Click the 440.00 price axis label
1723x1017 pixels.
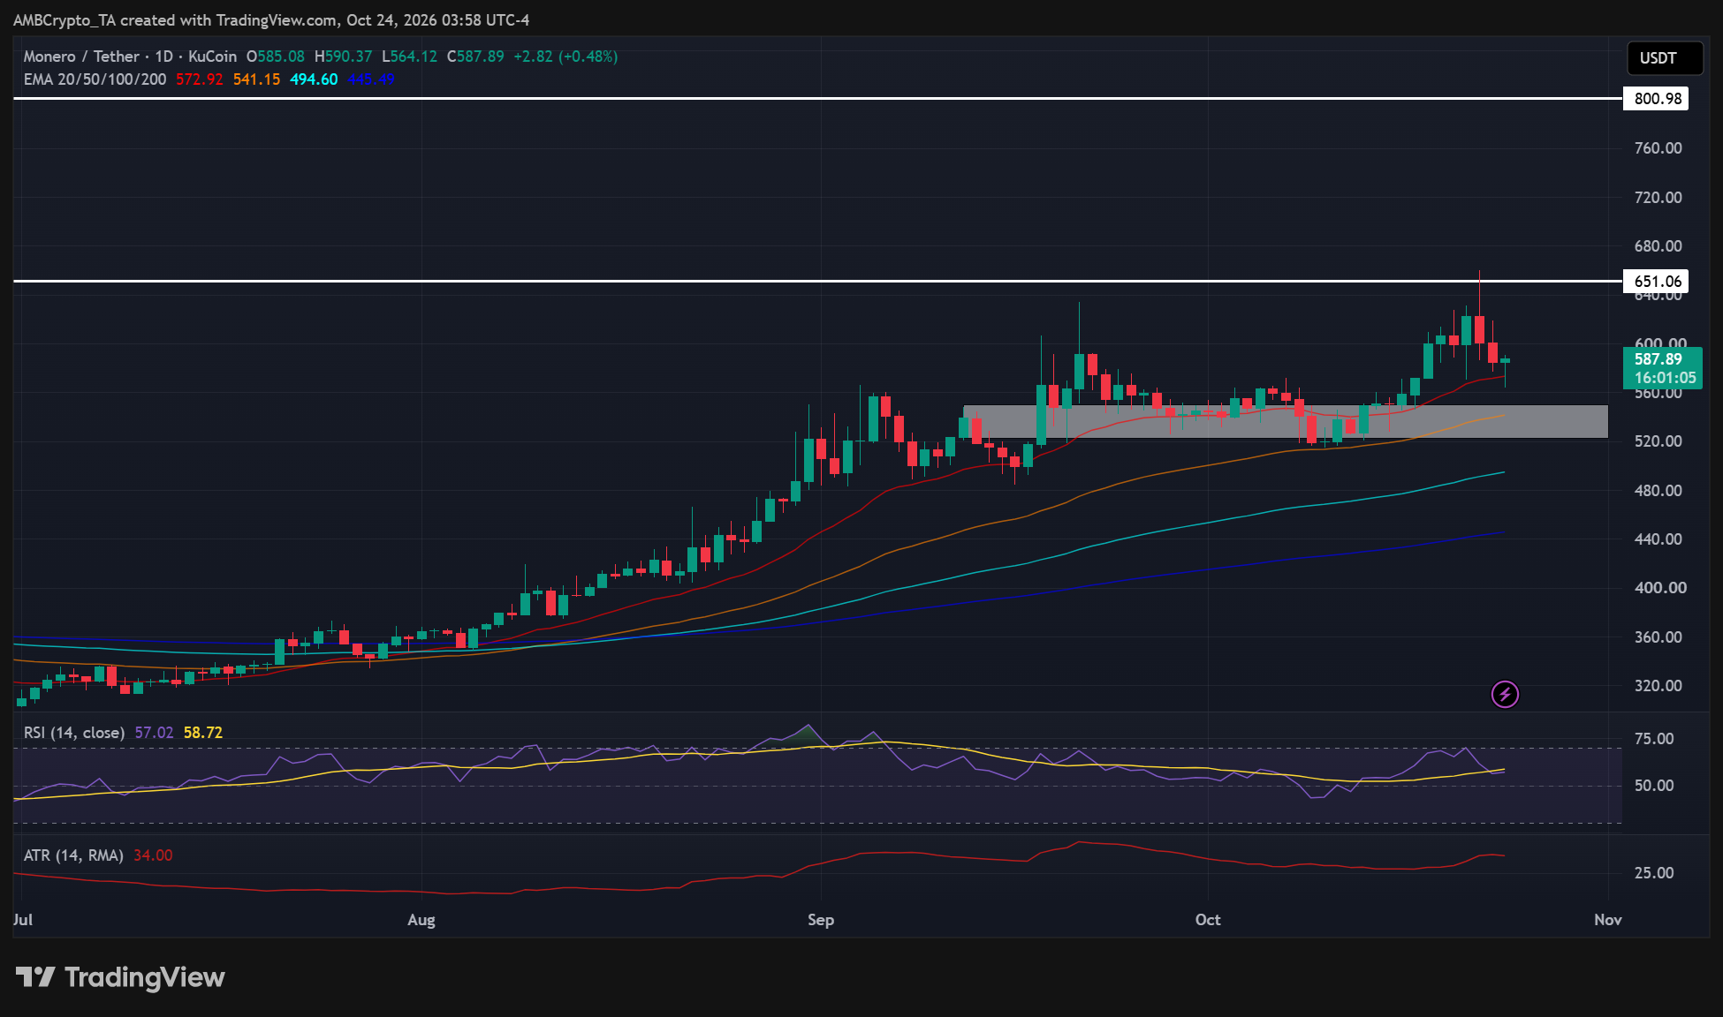pyautogui.click(x=1658, y=539)
